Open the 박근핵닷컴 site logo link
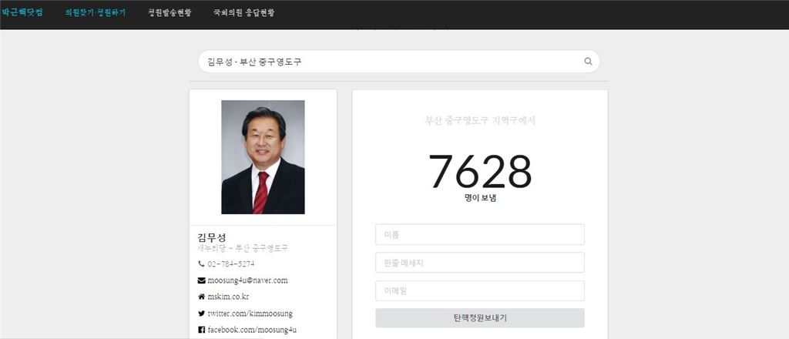This screenshot has height=339, width=789. tap(22, 12)
